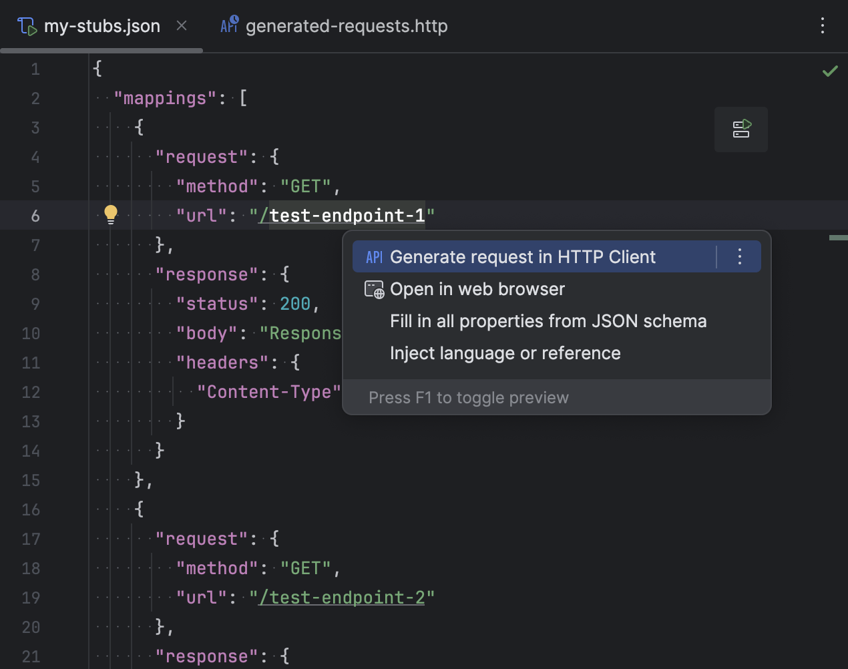The image size is (848, 669).
Task: Click the API icon on generated-requests.http tab
Action: pos(229,24)
